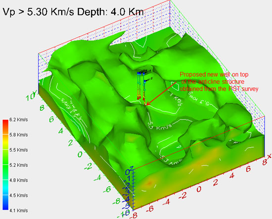Click the red X-axis tick labeled 0
272x219 pixels.
(199, 189)
